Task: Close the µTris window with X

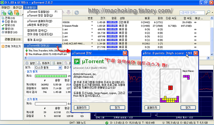Action: 196,53
